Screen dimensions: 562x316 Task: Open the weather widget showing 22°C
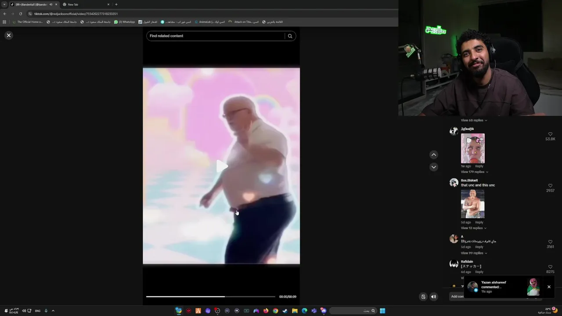tap(548, 311)
